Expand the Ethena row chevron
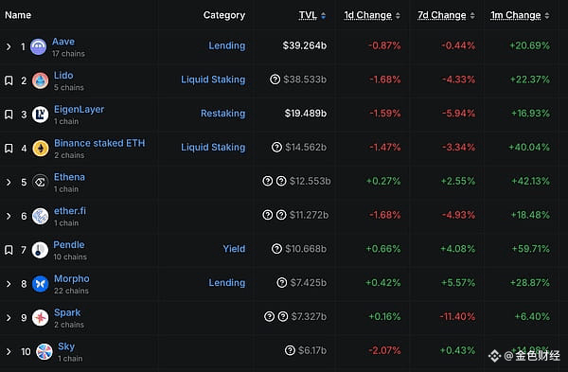Screen dimensions: 568x372 click(9, 182)
